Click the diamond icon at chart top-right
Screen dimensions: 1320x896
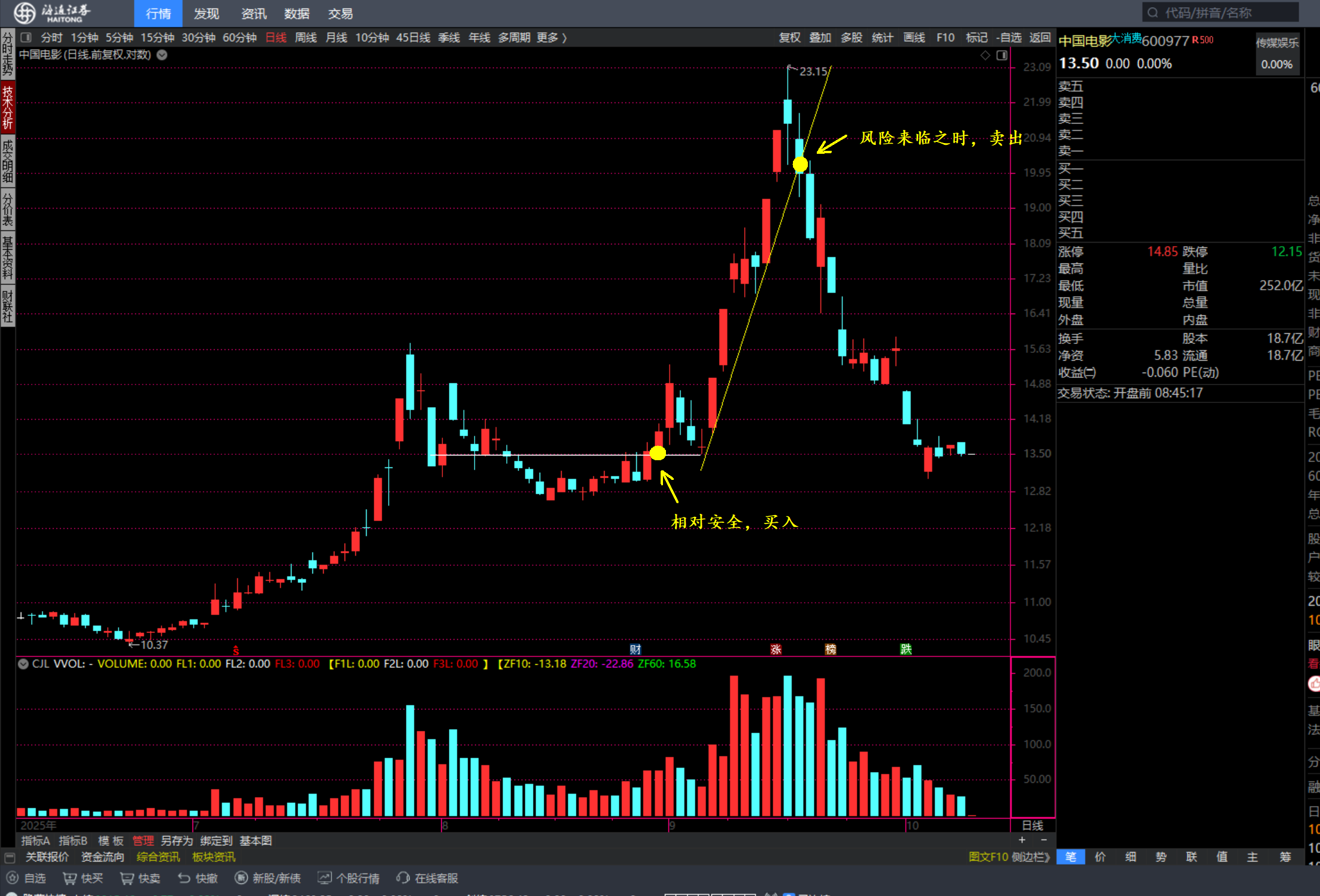point(985,55)
